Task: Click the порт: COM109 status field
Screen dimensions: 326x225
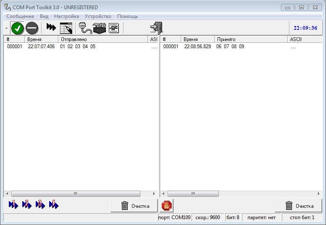Action: coord(174,217)
